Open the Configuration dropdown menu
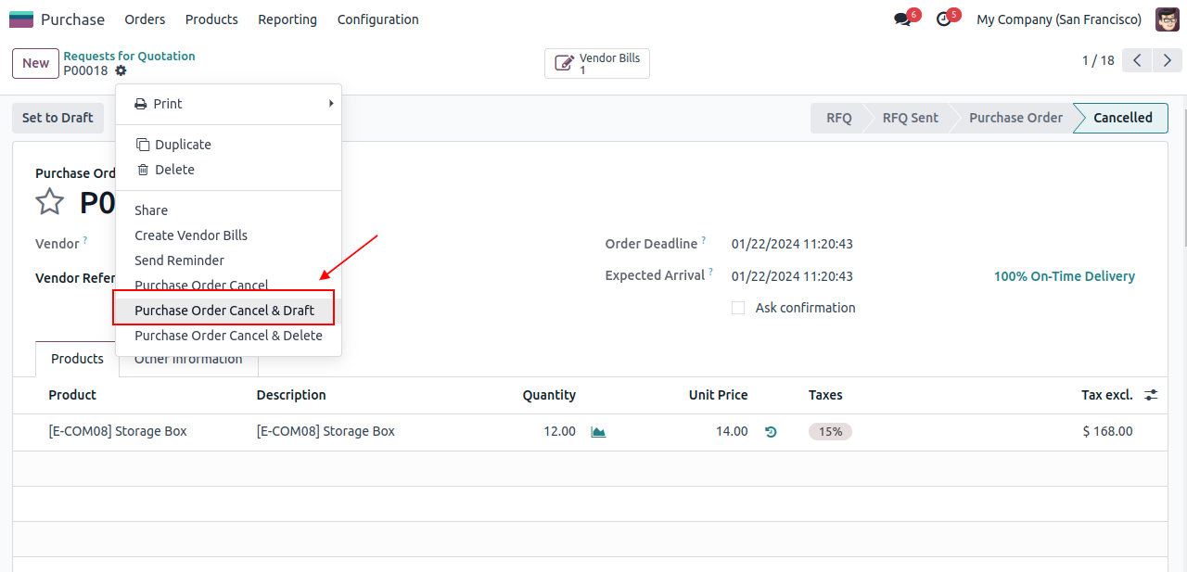 pyautogui.click(x=377, y=19)
